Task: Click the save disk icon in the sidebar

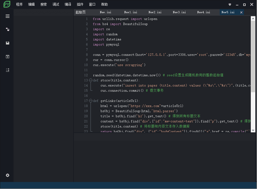Action: pyautogui.click(x=8, y=43)
